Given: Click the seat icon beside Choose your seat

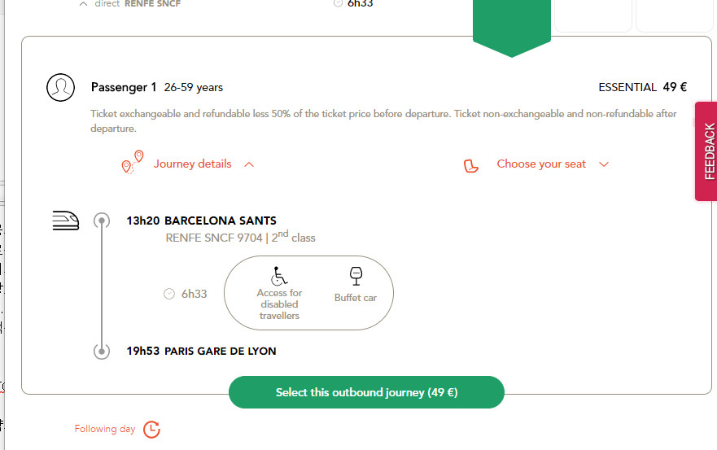Looking at the screenshot, I should tap(470, 165).
